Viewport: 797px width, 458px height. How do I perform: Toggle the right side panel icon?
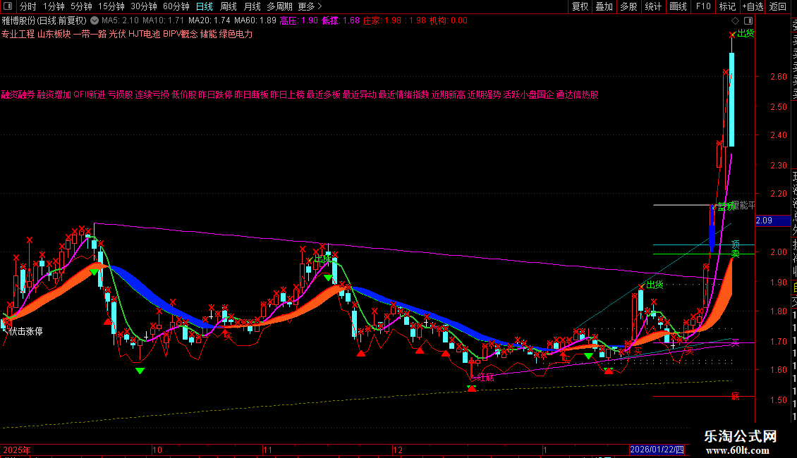point(748,21)
